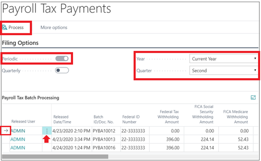Select cell 4/24/2020 1:24 PM

[x=71, y=148]
